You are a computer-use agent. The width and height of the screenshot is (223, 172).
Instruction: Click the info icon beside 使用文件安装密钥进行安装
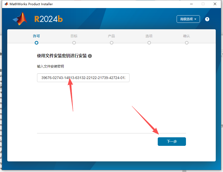click(90, 56)
